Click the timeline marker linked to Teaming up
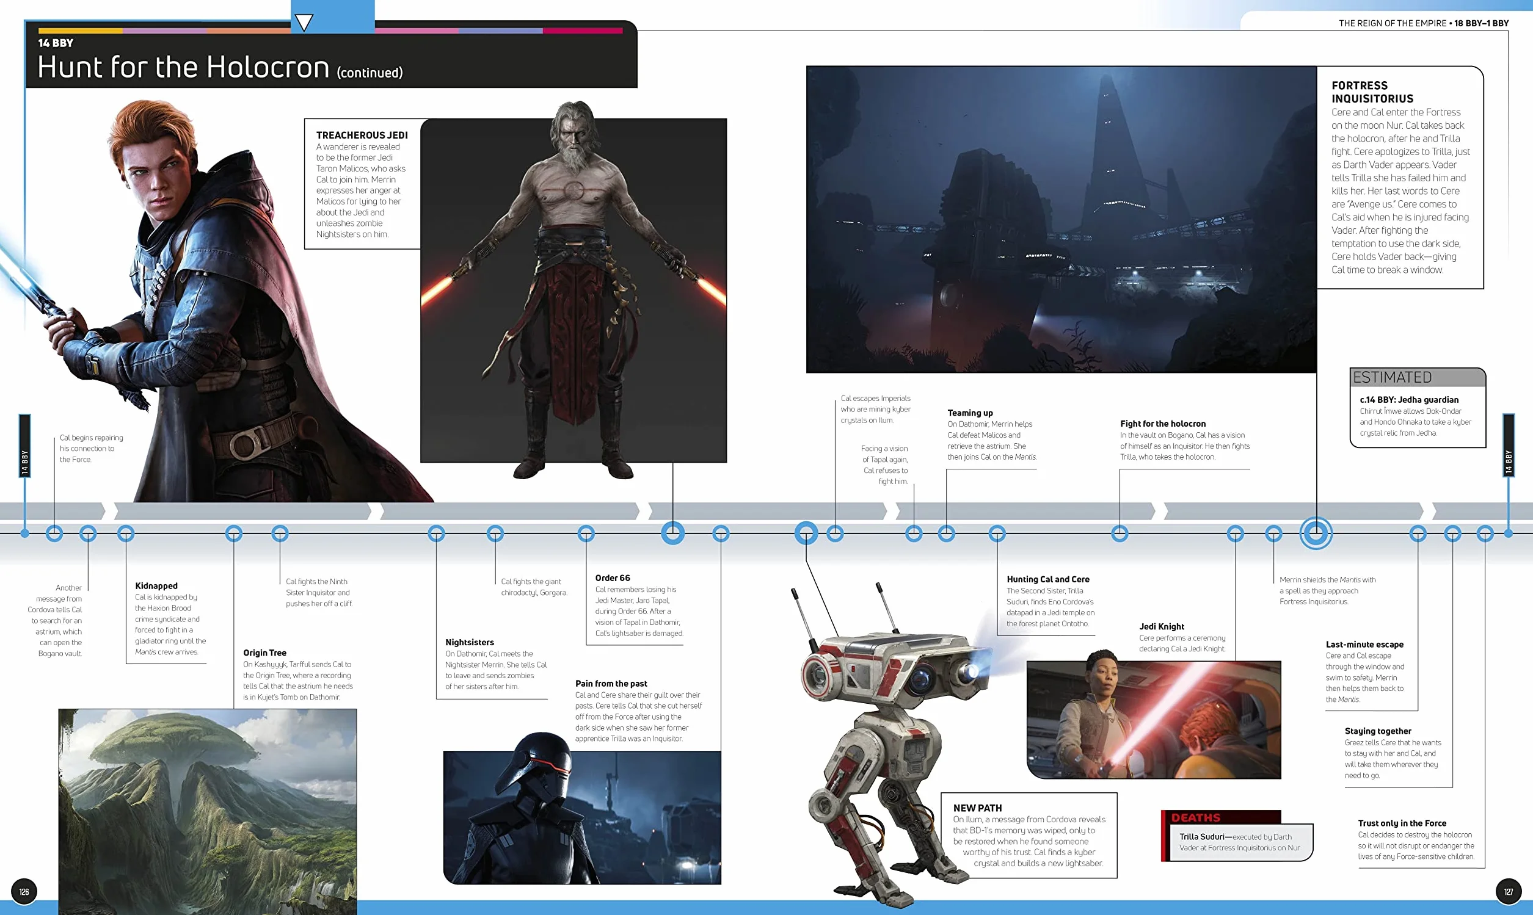 click(x=946, y=533)
